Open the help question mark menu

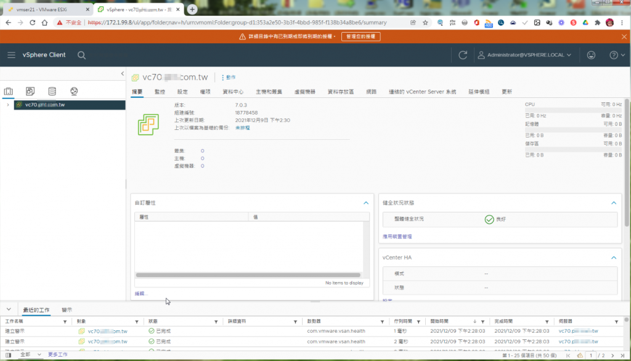[x=616, y=55]
